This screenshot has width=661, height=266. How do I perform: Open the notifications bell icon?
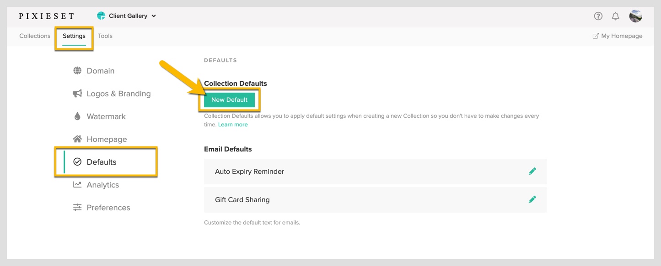point(616,16)
